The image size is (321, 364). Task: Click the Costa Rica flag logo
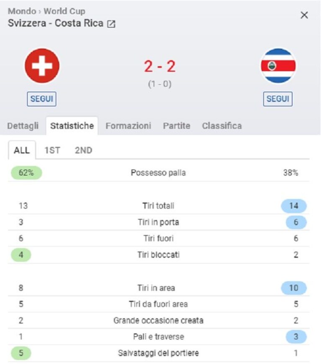point(278,66)
